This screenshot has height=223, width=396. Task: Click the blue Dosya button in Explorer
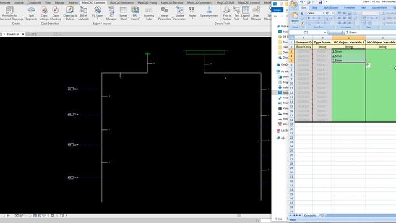pyautogui.click(x=277, y=10)
